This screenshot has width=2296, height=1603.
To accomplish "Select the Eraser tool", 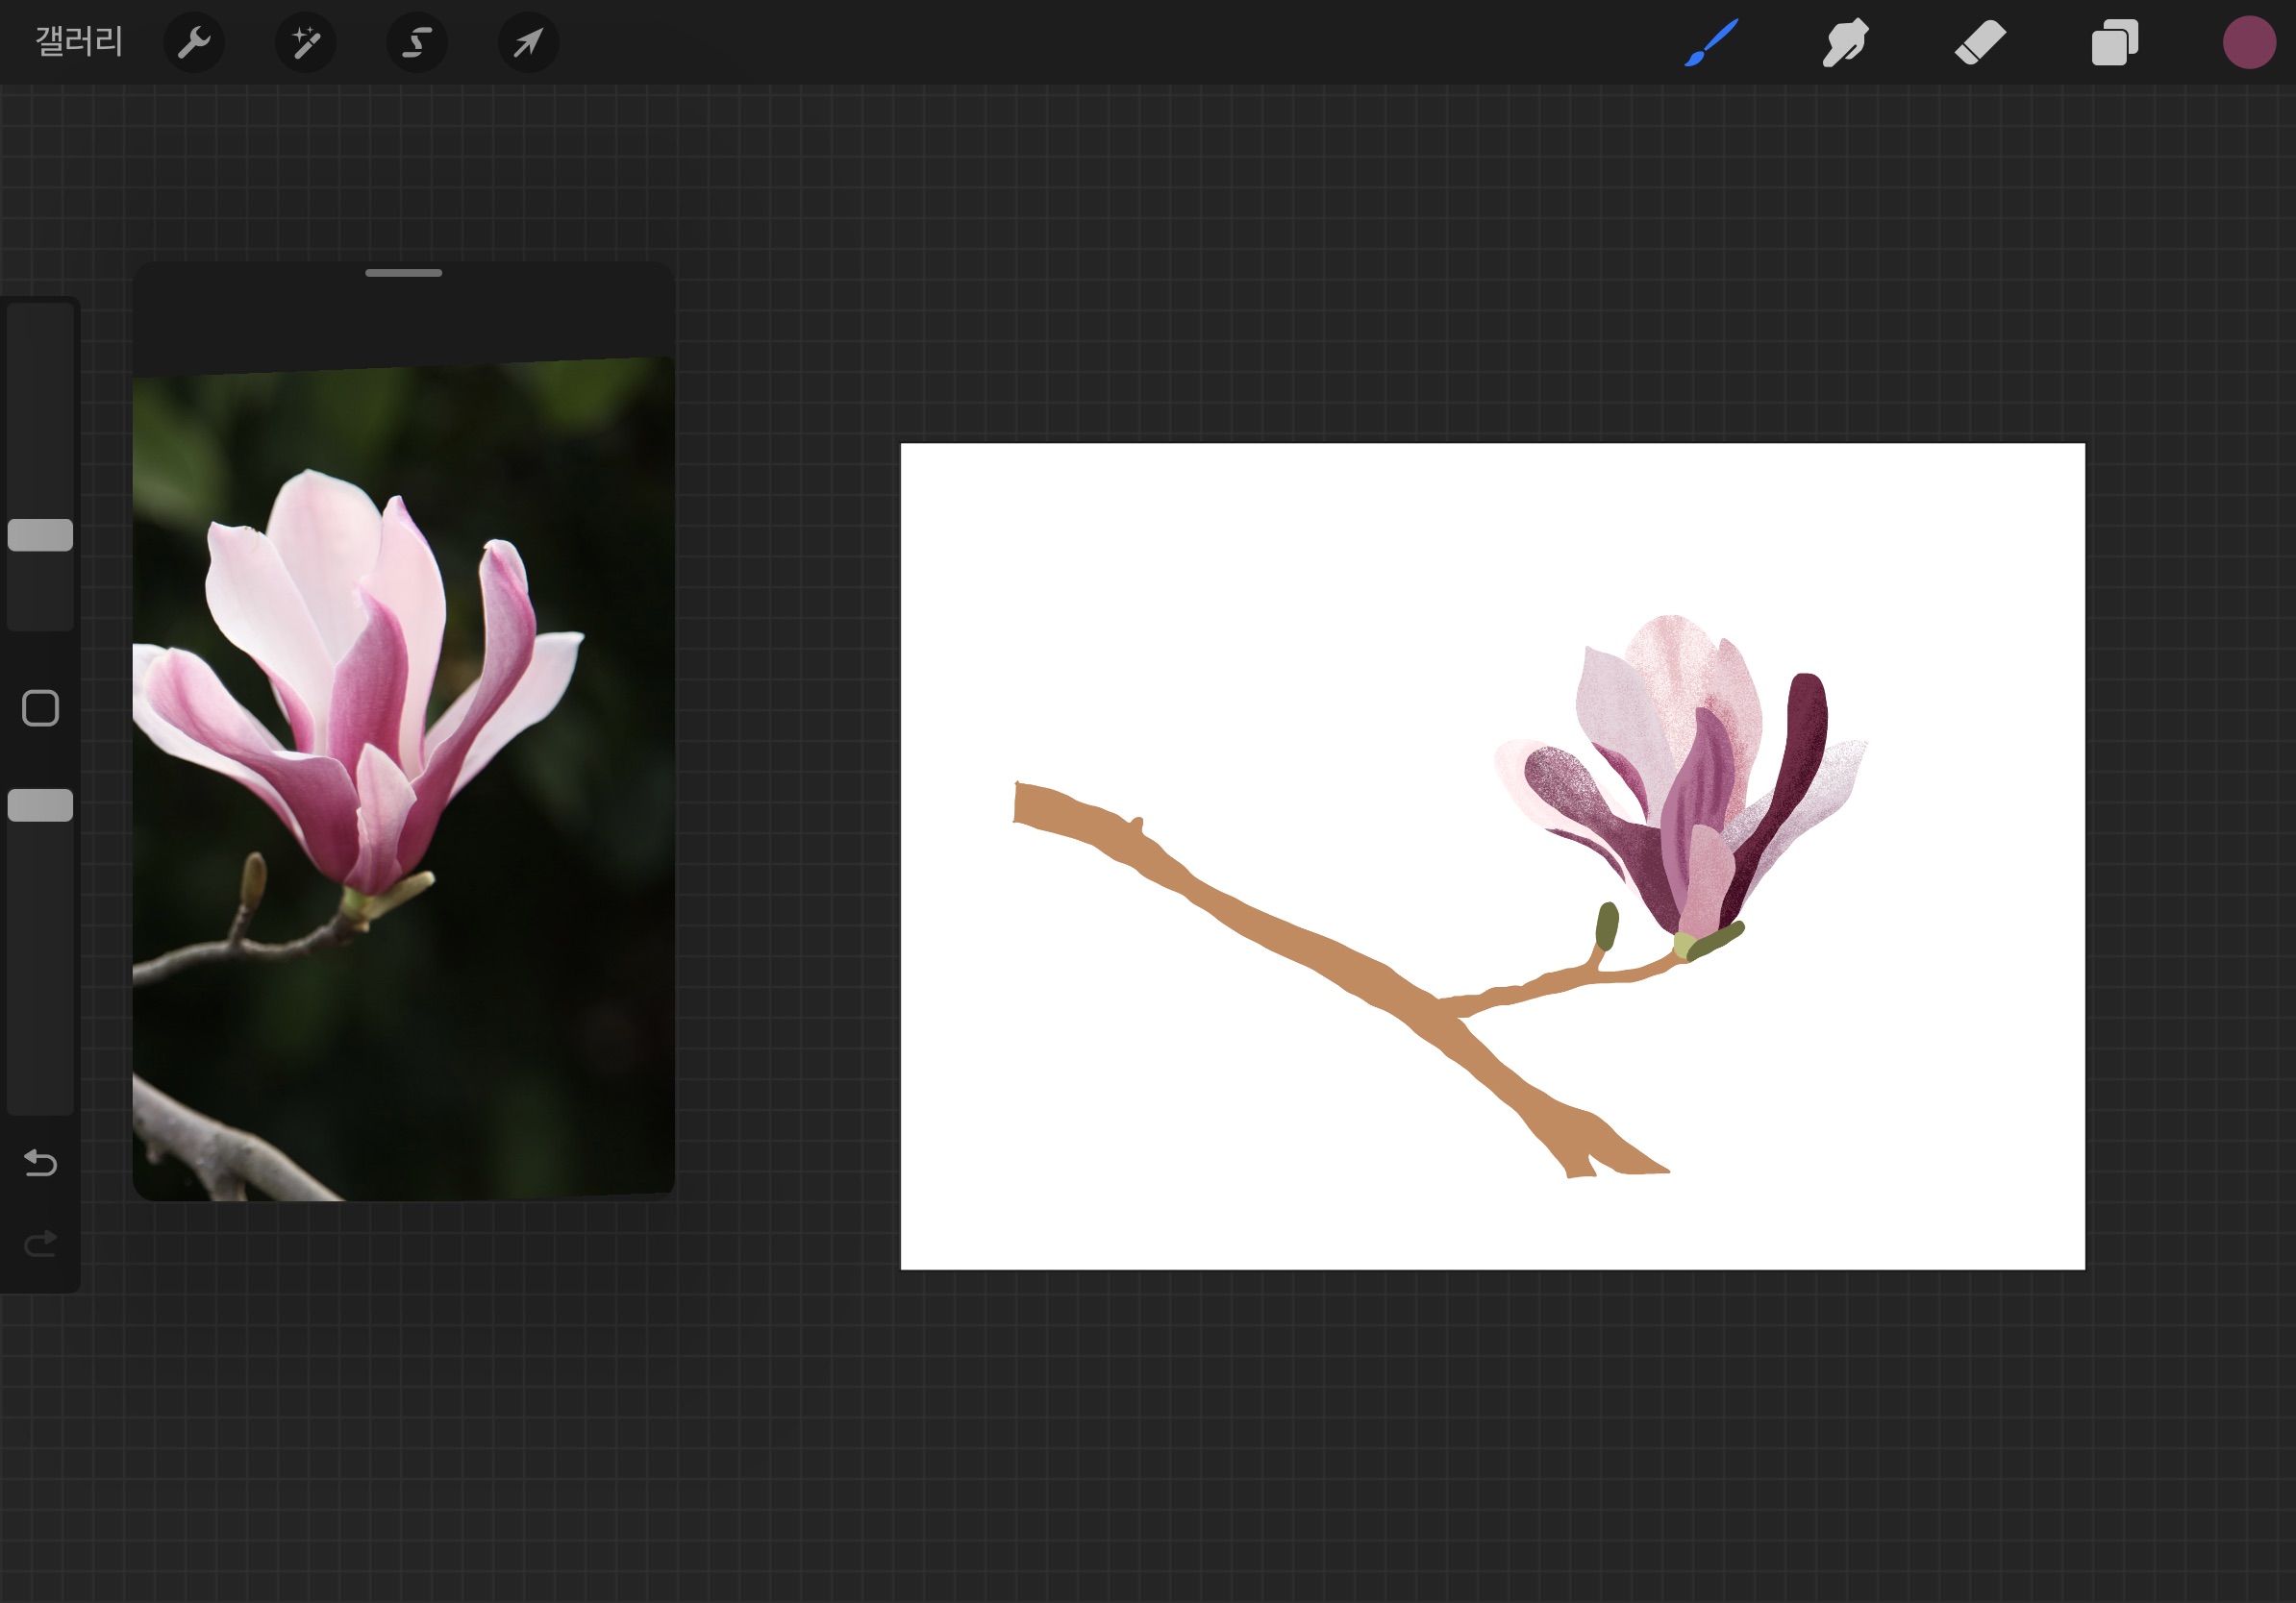I will point(1980,43).
